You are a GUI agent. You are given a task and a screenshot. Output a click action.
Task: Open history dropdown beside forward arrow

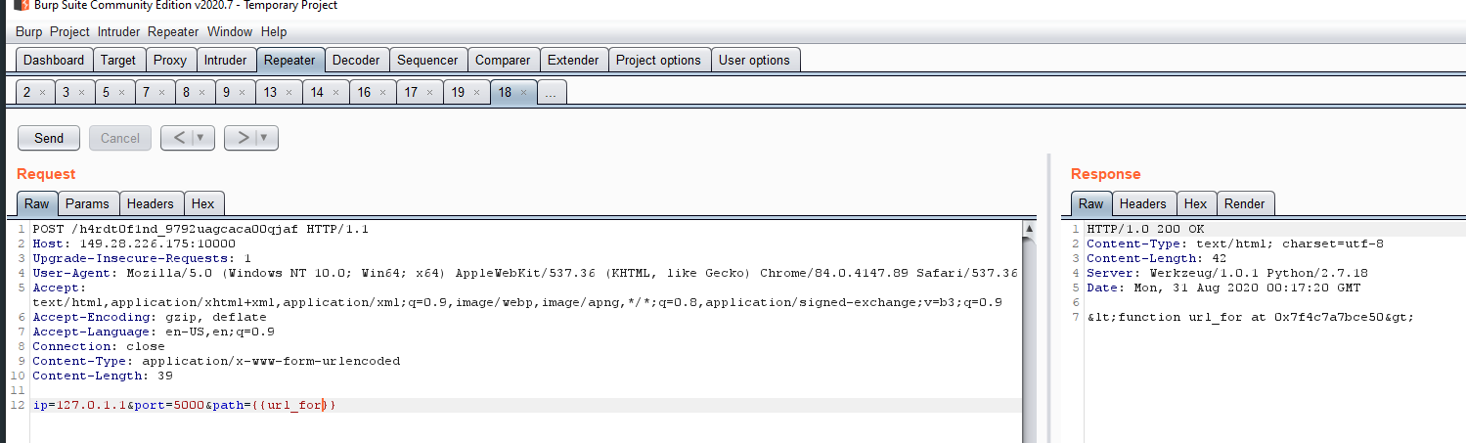[265, 138]
